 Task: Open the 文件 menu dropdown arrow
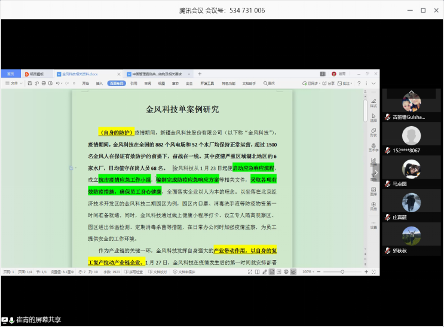point(21,83)
